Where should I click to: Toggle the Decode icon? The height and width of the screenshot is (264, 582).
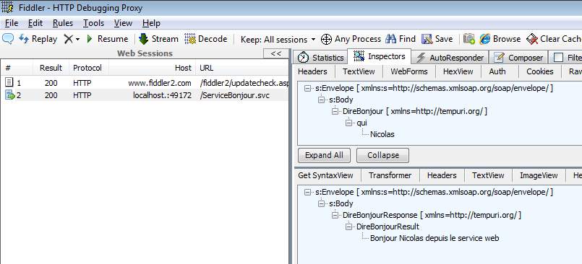pyautogui.click(x=190, y=39)
